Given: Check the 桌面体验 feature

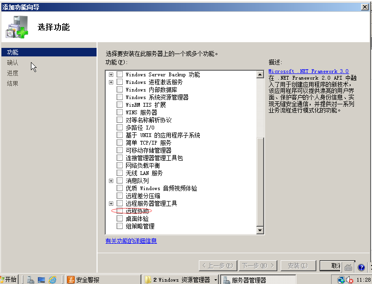Looking at the screenshot, I should 119,219.
